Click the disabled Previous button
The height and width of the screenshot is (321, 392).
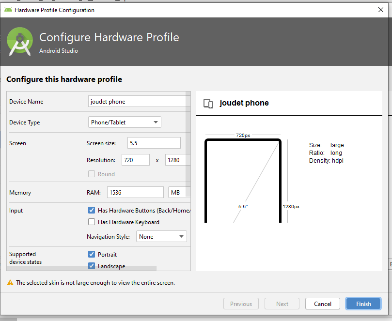[241, 304]
